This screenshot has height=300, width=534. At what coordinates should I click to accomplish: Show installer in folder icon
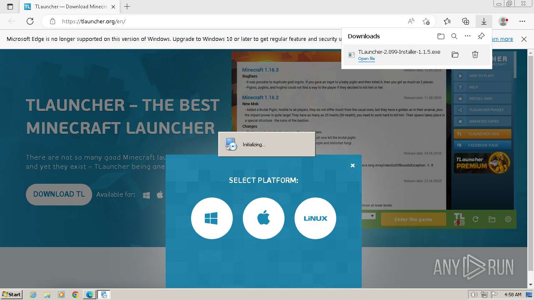pyautogui.click(x=455, y=55)
